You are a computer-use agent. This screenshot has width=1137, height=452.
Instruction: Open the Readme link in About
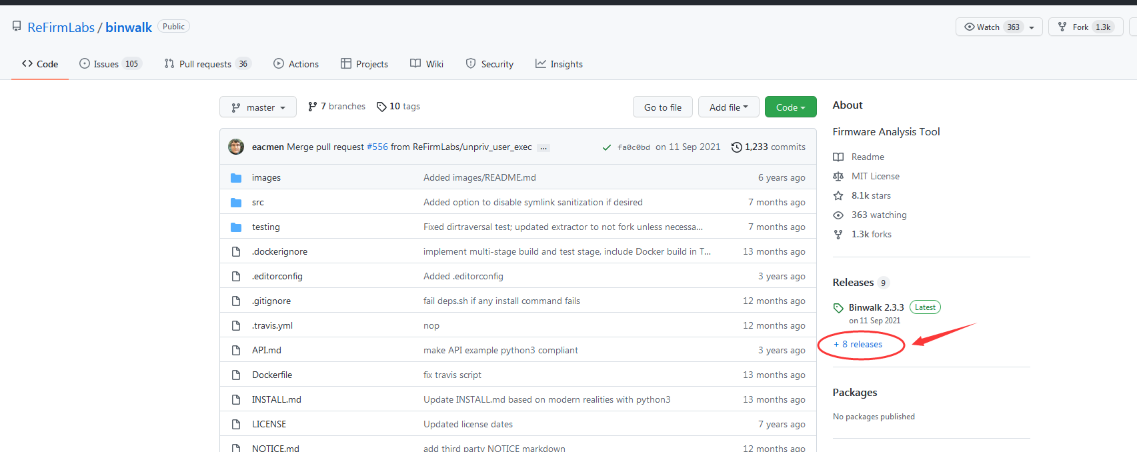(x=859, y=157)
